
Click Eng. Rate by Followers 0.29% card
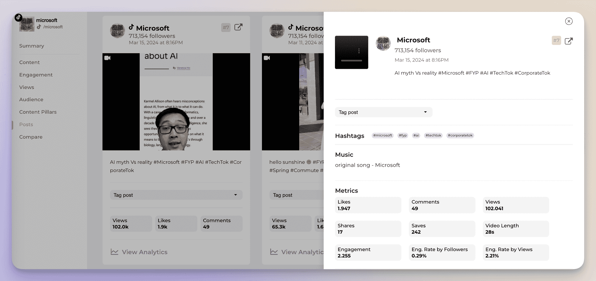tap(442, 252)
